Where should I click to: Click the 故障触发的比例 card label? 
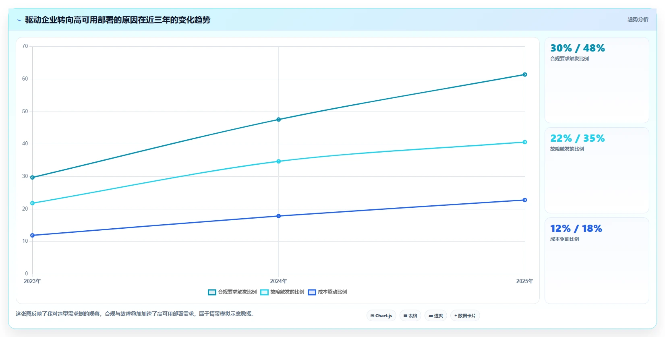tap(567, 149)
